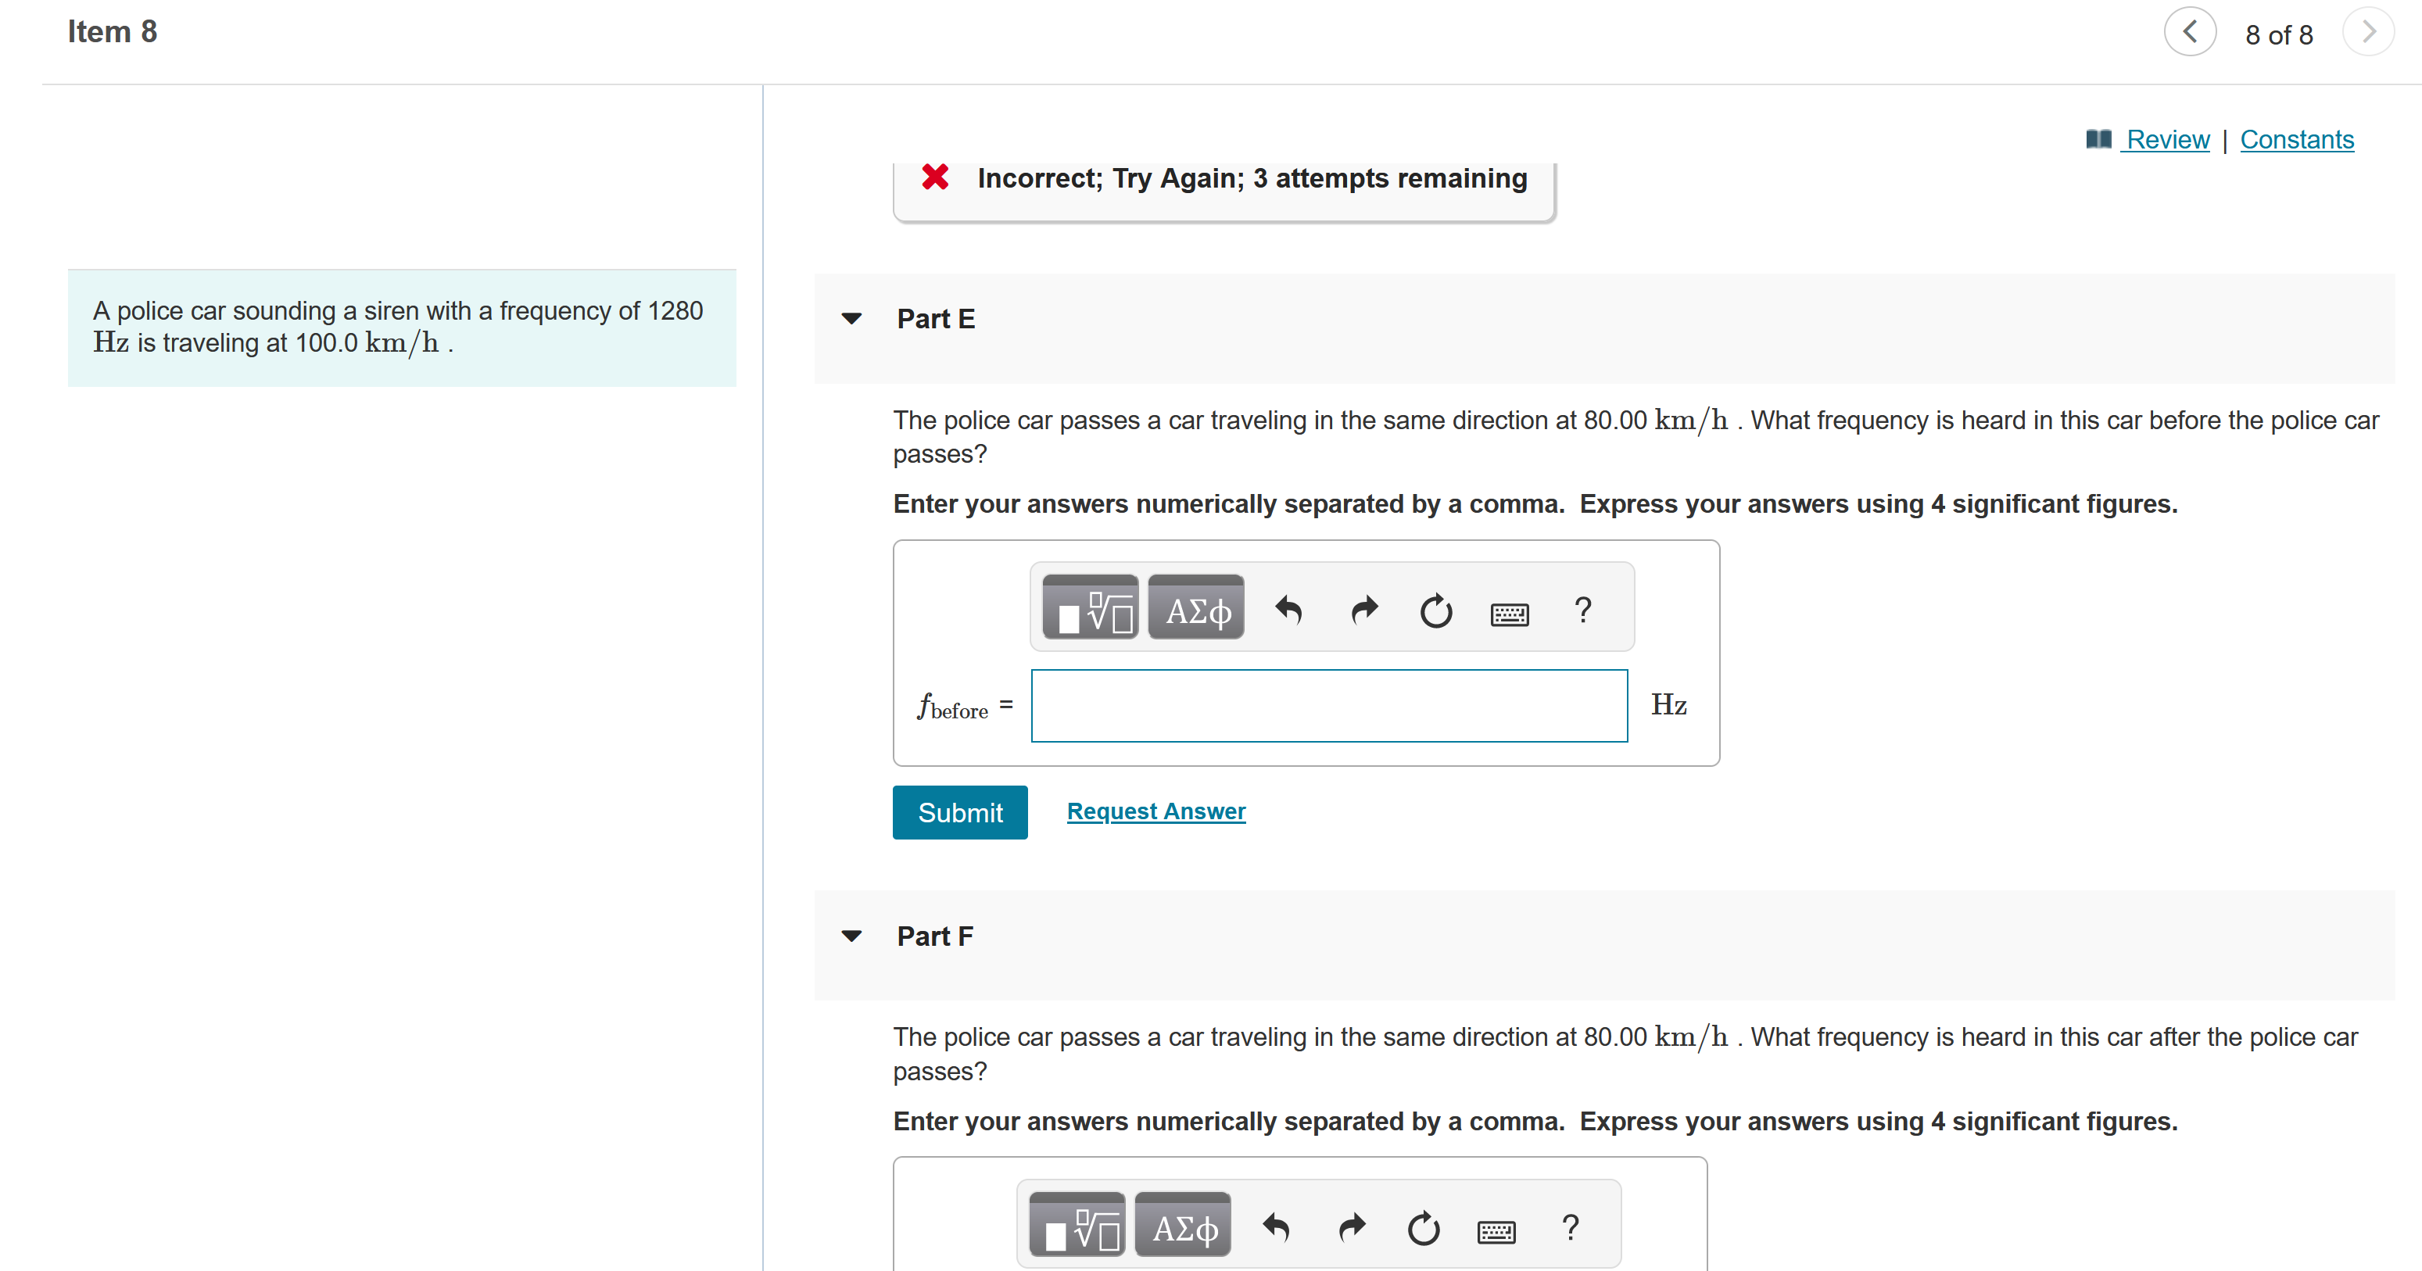Open the template palette in Part F toolbar
The width and height of the screenshot is (2422, 1271).
[x=1077, y=1225]
